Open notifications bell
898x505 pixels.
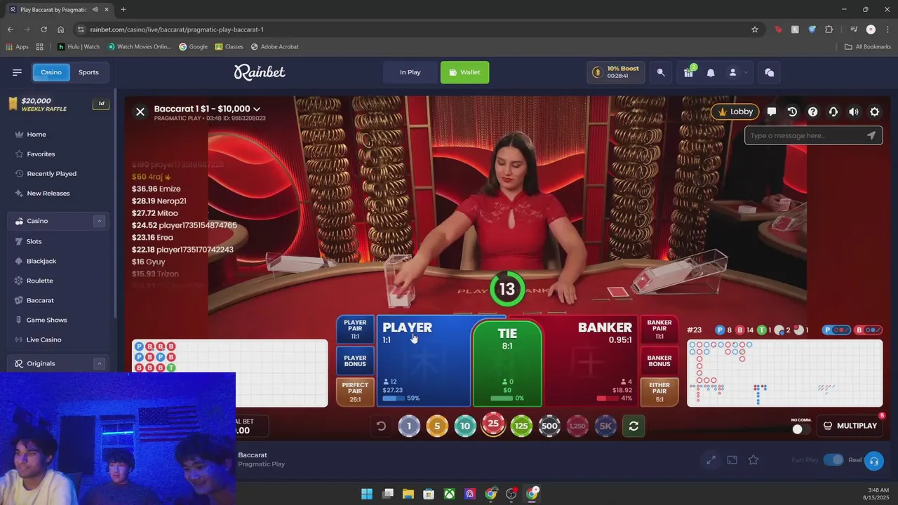pos(711,72)
